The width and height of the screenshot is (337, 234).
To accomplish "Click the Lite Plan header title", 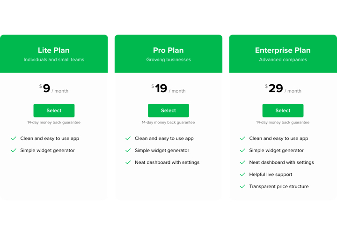I will tap(54, 50).
